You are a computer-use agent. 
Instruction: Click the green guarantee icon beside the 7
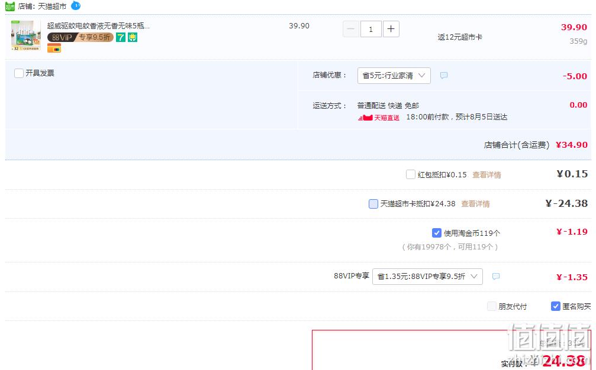pyautogui.click(x=132, y=37)
